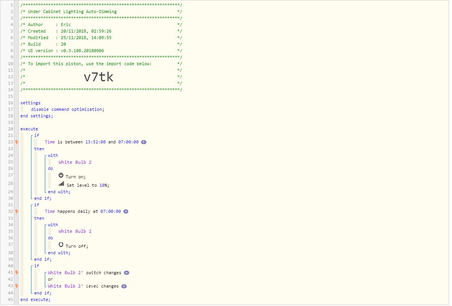Click the 'or' operator on line 42
The height and width of the screenshot is (306, 452).
click(x=50, y=280)
